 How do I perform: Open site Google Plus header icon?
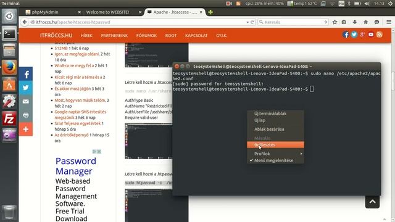(x=362, y=35)
